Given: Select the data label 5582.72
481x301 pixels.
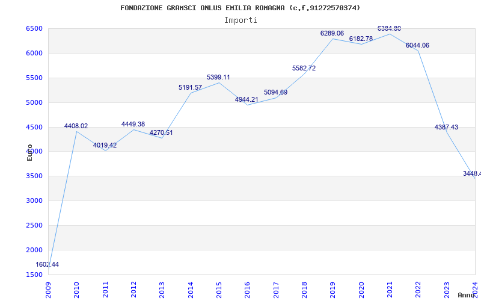Looking at the screenshot, I should tap(304, 68).
